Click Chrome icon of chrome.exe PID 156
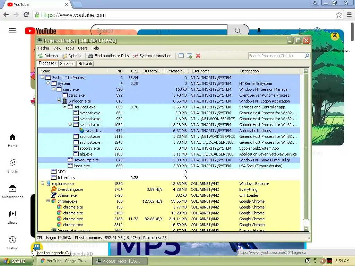The image size is (355, 266). pyautogui.click(x=59, y=207)
